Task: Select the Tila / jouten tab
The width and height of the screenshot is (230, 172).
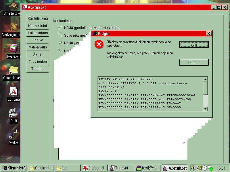Action: pos(38,62)
